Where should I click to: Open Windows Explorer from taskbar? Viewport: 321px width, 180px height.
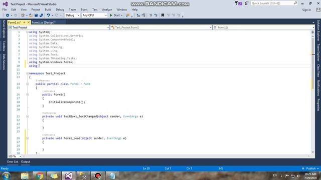click(x=25, y=175)
